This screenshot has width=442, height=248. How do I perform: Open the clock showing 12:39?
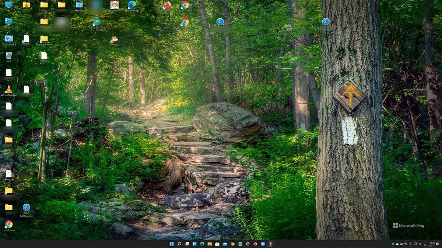[429, 244]
